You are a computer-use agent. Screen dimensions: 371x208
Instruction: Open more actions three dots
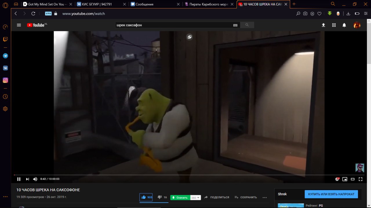[264, 197]
